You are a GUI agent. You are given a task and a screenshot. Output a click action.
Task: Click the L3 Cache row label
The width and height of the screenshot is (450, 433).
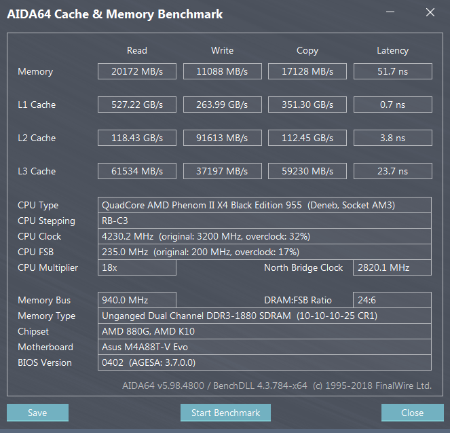point(37,171)
